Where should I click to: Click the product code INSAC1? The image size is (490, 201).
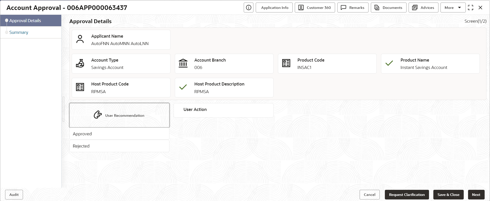304,67
